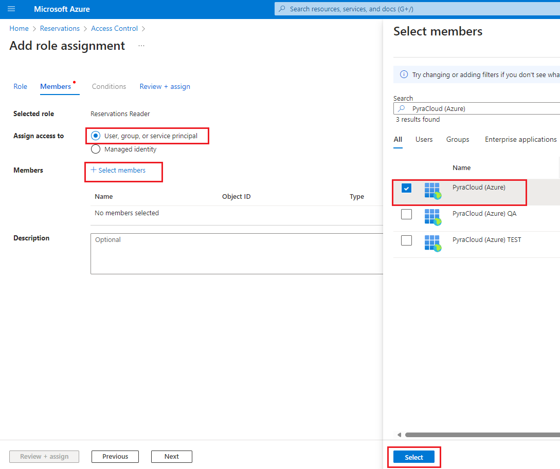Open the Azure portal hamburger menu
The height and width of the screenshot is (469, 560).
tap(11, 9)
